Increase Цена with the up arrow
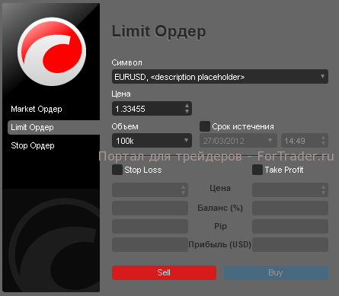The height and width of the screenshot is (296, 339). click(x=187, y=106)
